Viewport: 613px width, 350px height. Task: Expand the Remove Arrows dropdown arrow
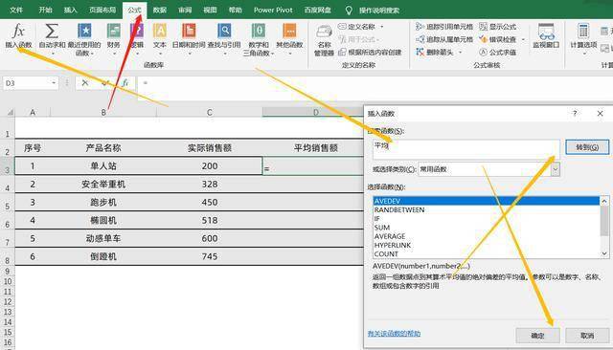tap(460, 52)
